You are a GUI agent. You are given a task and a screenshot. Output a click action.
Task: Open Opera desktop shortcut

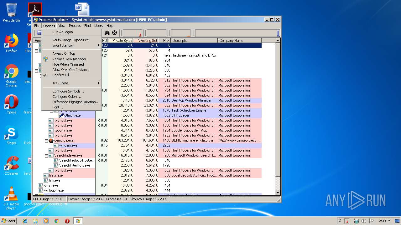[x=11, y=104]
